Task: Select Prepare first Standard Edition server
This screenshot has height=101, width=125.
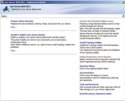Action: point(96,21)
